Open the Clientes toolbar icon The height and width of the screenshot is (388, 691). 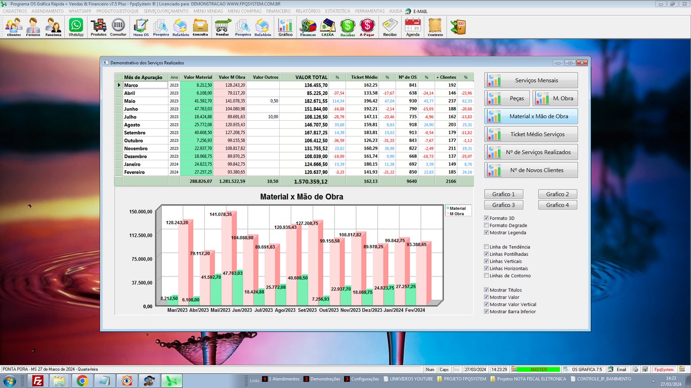point(14,27)
